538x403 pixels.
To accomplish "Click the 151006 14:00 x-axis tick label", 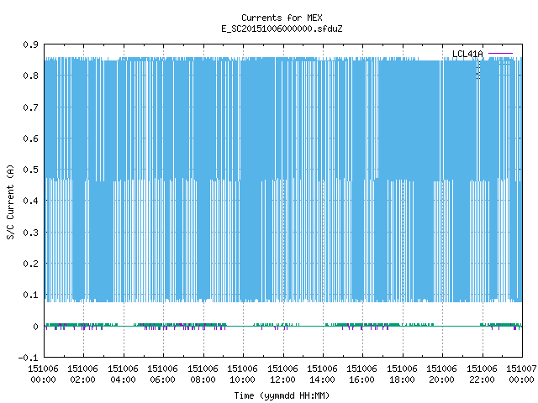I will [x=322, y=374].
